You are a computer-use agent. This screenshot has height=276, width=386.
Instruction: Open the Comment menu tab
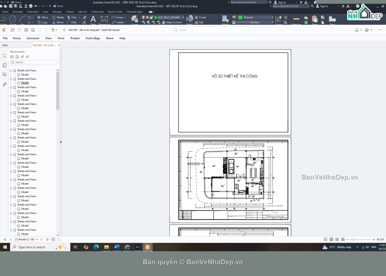pyautogui.click(x=33, y=38)
